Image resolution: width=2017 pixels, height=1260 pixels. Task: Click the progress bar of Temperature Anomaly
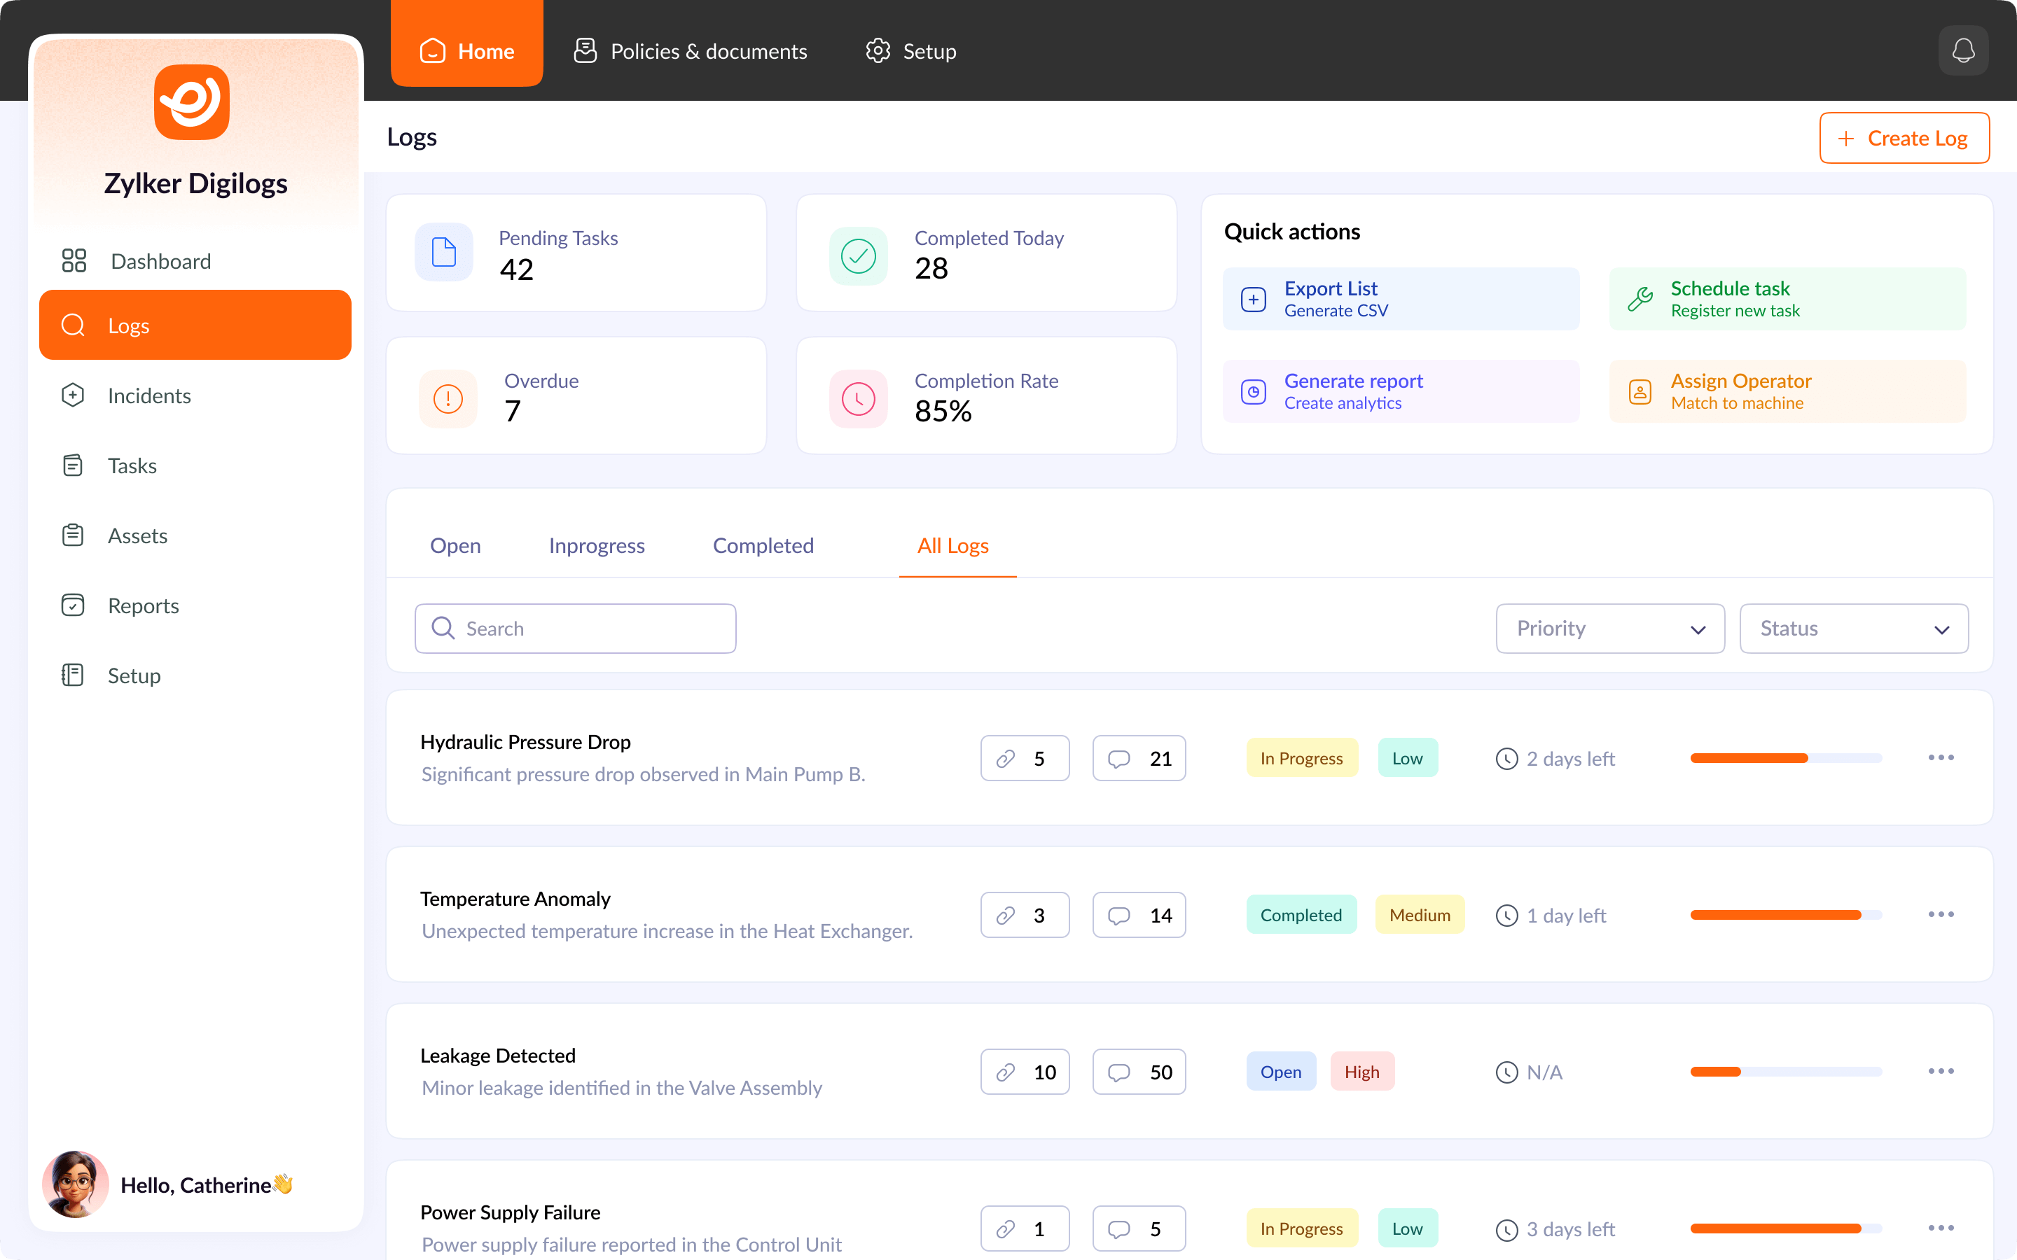pyautogui.click(x=1785, y=915)
